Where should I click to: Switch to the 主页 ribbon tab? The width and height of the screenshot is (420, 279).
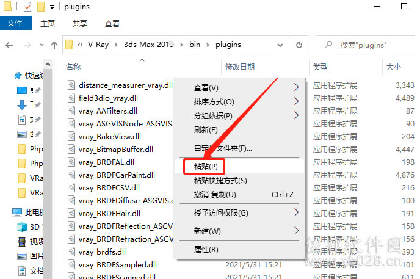pyautogui.click(x=48, y=24)
